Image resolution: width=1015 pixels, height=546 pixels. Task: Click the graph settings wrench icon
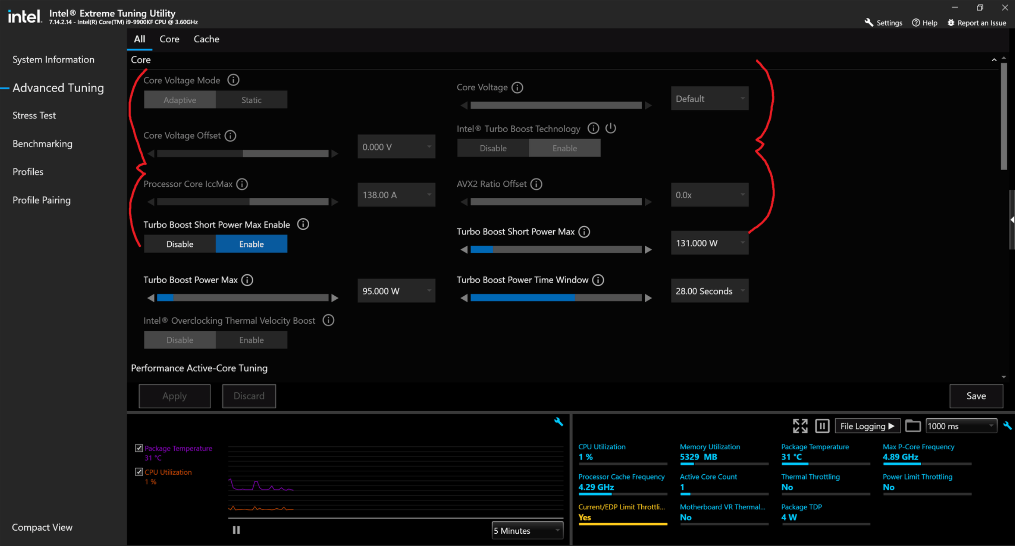(558, 422)
